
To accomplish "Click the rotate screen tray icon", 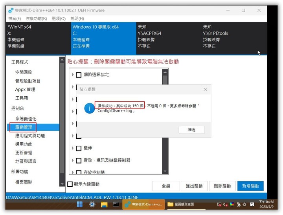I will (252, 204).
